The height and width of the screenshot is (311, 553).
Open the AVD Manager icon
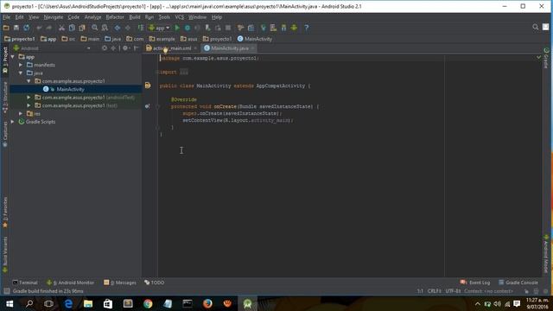point(273,28)
